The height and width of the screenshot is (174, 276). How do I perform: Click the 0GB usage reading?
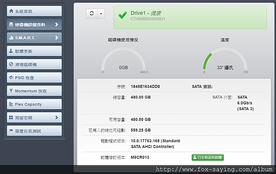(123, 68)
